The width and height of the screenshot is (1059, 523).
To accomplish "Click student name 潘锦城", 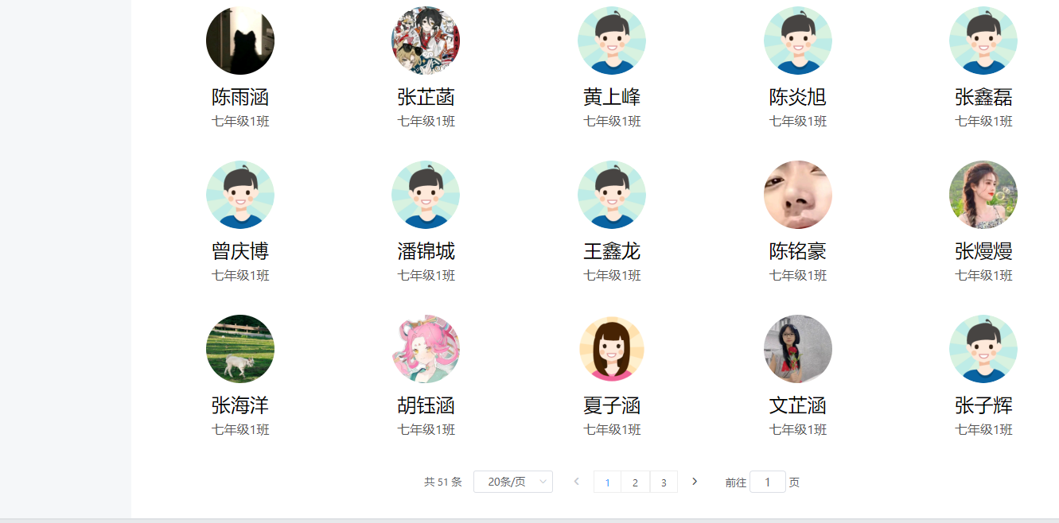I will point(426,251).
